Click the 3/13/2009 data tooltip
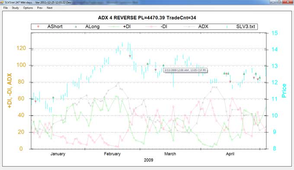 [x=185, y=70]
